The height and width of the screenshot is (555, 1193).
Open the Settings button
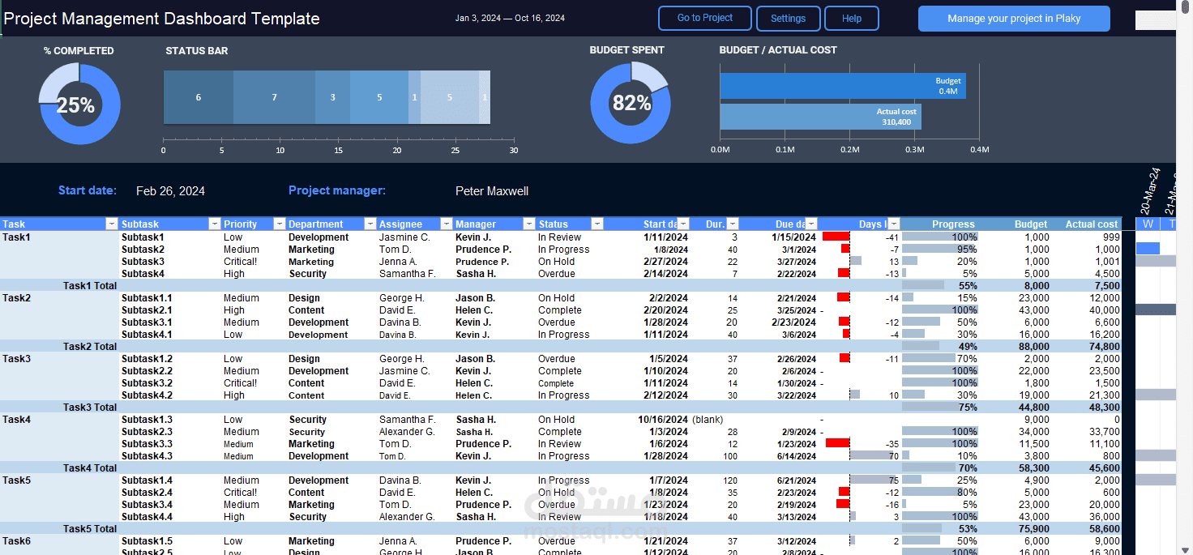point(788,18)
